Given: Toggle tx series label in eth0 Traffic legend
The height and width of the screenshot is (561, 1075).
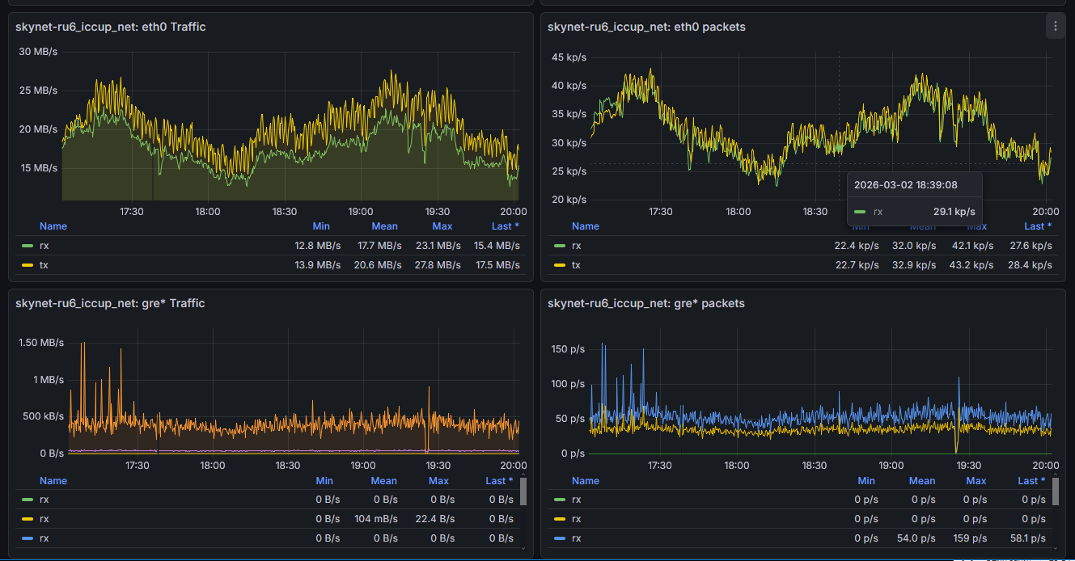Looking at the screenshot, I should pyautogui.click(x=44, y=265).
